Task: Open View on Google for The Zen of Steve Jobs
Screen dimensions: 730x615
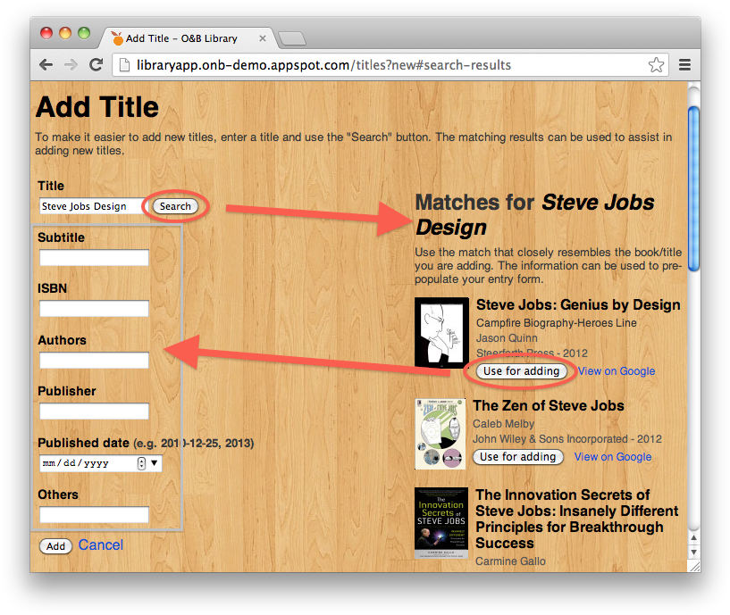Action: pos(612,456)
